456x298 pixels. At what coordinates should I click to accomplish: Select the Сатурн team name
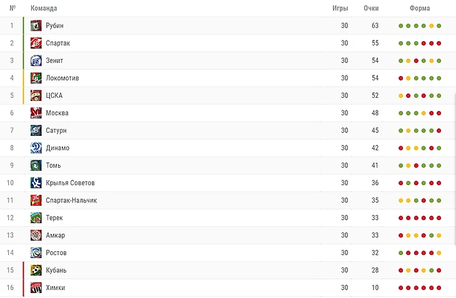click(56, 130)
